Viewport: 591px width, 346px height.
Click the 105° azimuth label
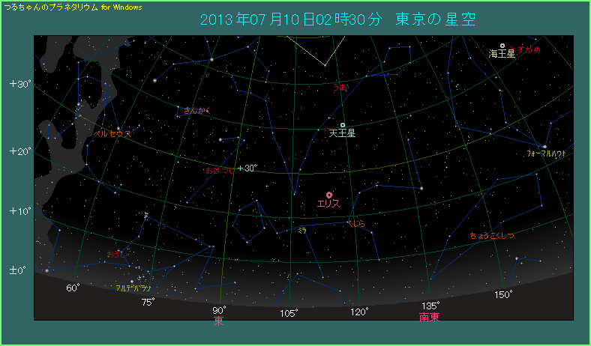pos(289,312)
